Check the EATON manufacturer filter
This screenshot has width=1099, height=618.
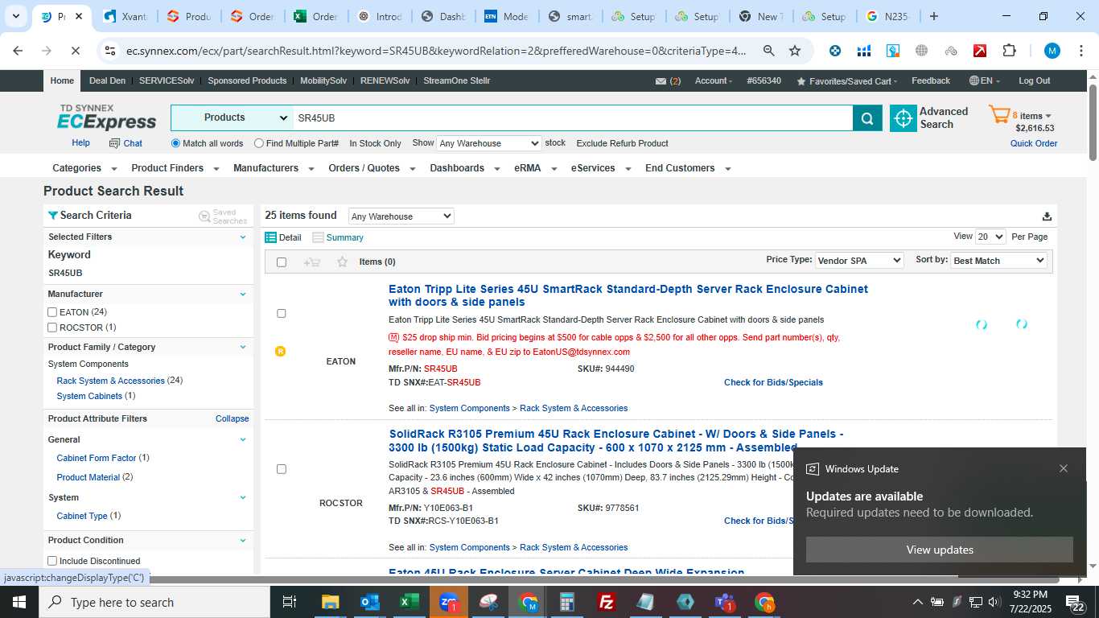(52, 312)
